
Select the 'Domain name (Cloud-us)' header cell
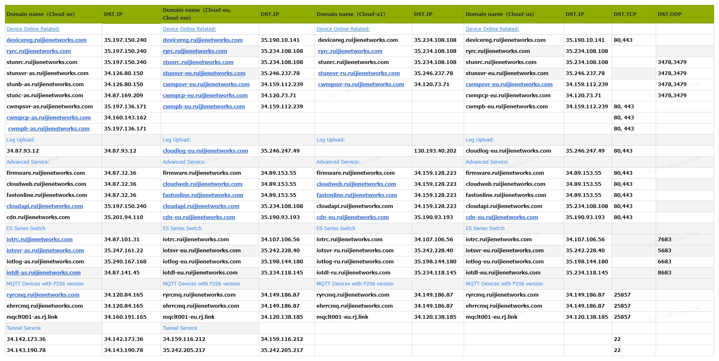[x=514, y=14]
